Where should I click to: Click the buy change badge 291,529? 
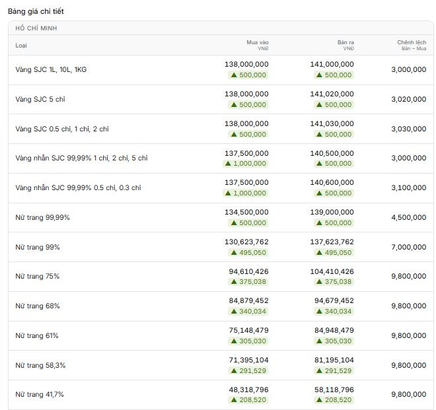point(248,371)
